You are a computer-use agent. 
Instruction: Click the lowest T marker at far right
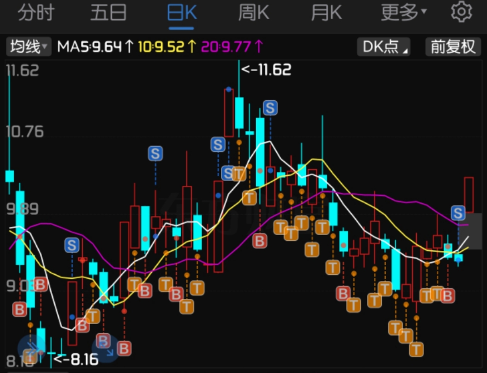(416, 350)
